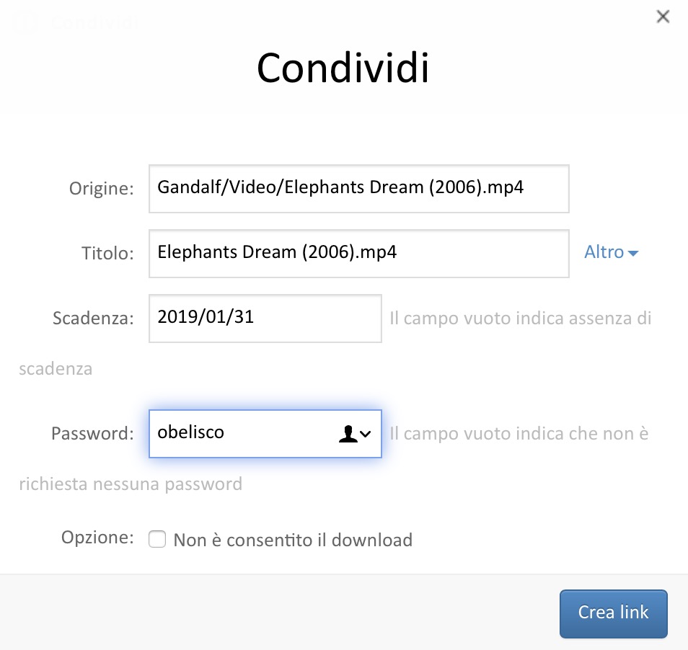Enable the no-download checkbox
Viewport: 688px width, 650px height.
[157, 539]
